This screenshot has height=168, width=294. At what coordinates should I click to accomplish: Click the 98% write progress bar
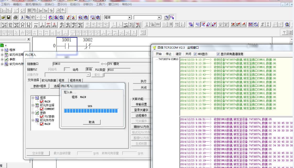tap(91, 111)
